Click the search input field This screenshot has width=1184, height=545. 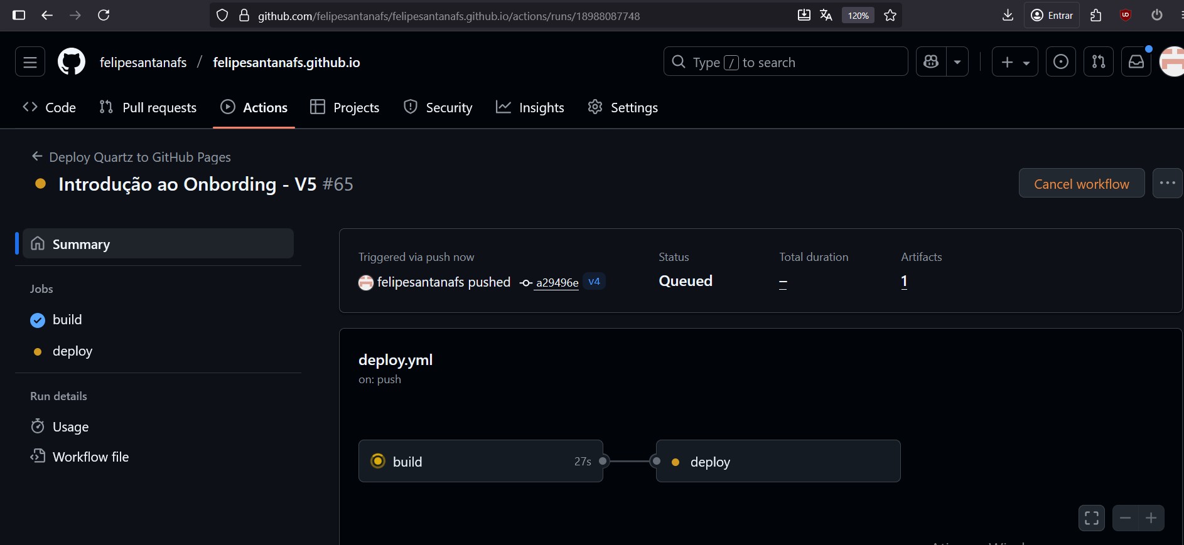(785, 62)
